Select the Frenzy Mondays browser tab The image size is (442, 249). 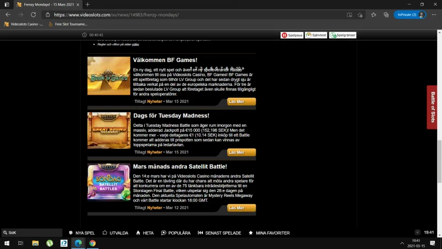pyautogui.click(x=48, y=4)
